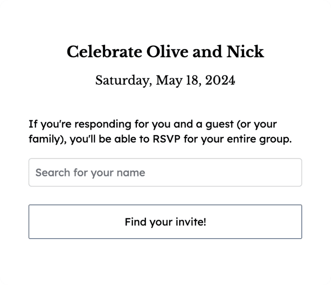This screenshot has width=331, height=285.
Task: Click the "Celebrate Olive and Nick" heading
Action: [x=165, y=52]
